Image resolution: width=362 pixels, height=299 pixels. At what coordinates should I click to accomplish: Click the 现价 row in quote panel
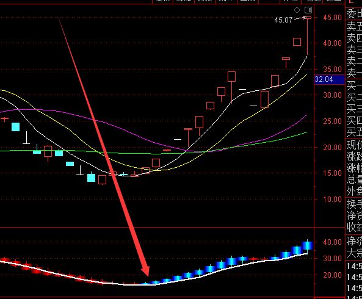coord(353,145)
